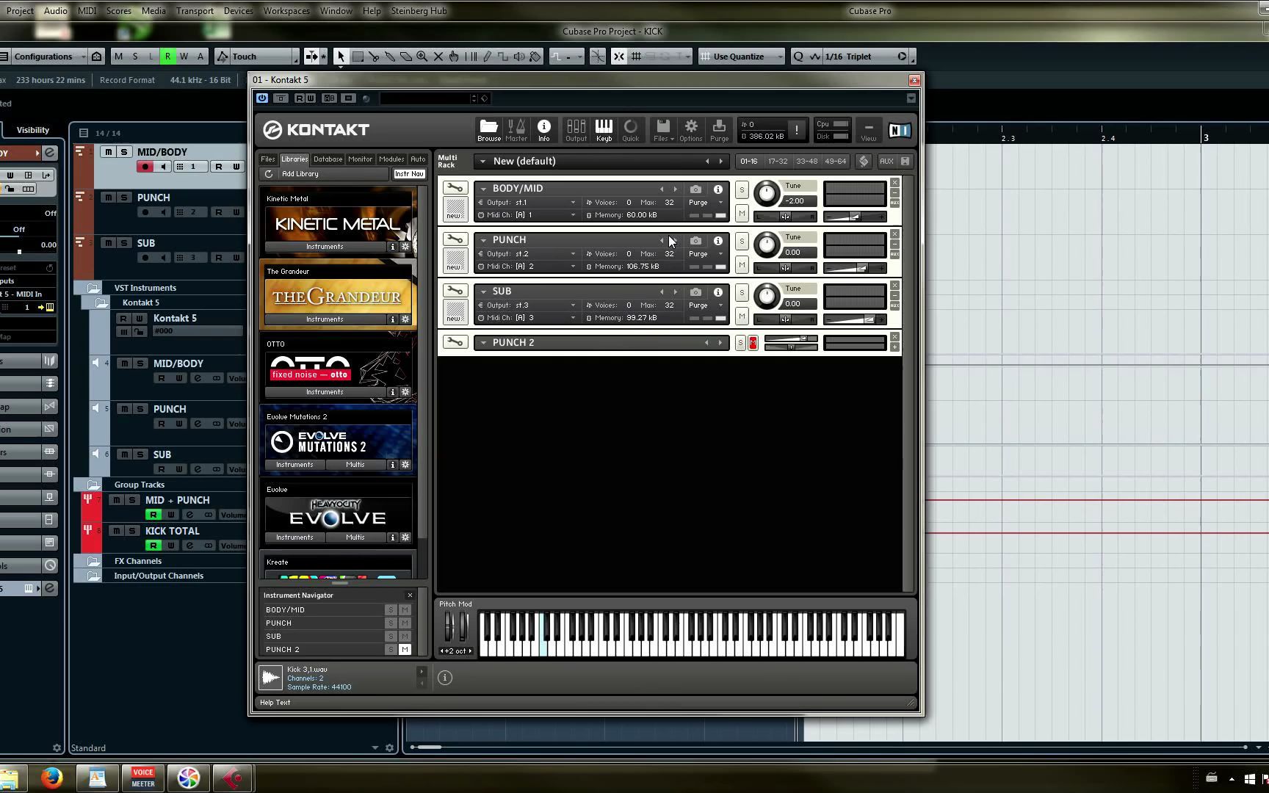
Task: Show the Kontakt Output section
Action: 576,130
